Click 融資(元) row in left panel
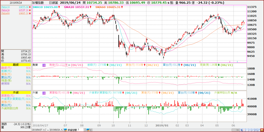Screen dimensions: 264x132 16,68
